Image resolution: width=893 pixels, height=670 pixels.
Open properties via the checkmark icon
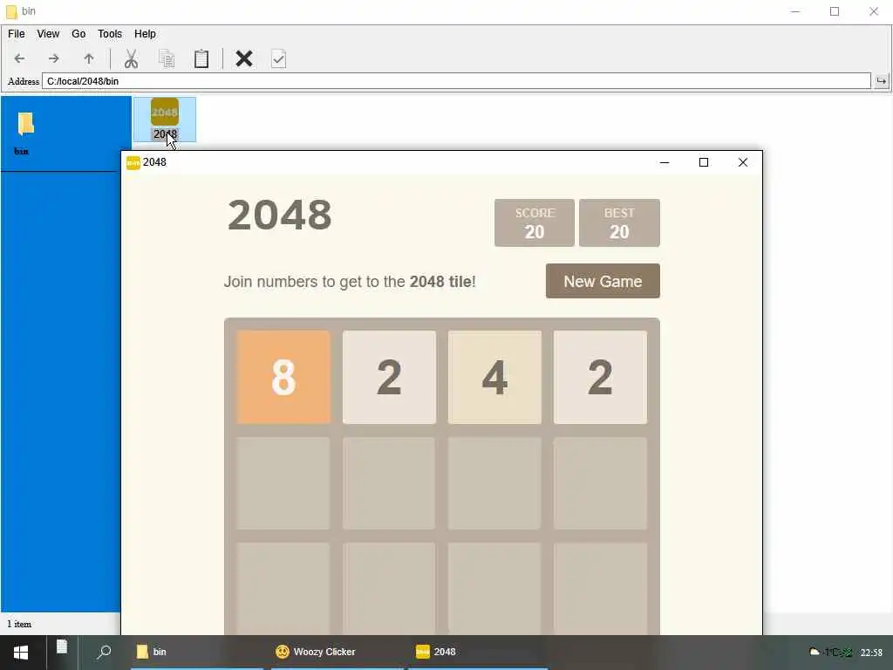[278, 58]
